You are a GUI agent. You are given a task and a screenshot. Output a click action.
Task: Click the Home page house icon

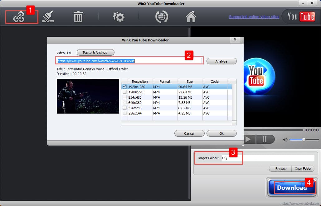pos(191,17)
